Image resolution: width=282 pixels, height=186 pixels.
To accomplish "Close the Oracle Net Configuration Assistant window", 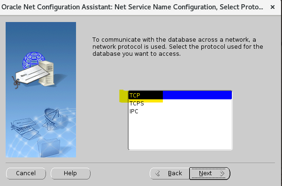I will coord(273,7).
